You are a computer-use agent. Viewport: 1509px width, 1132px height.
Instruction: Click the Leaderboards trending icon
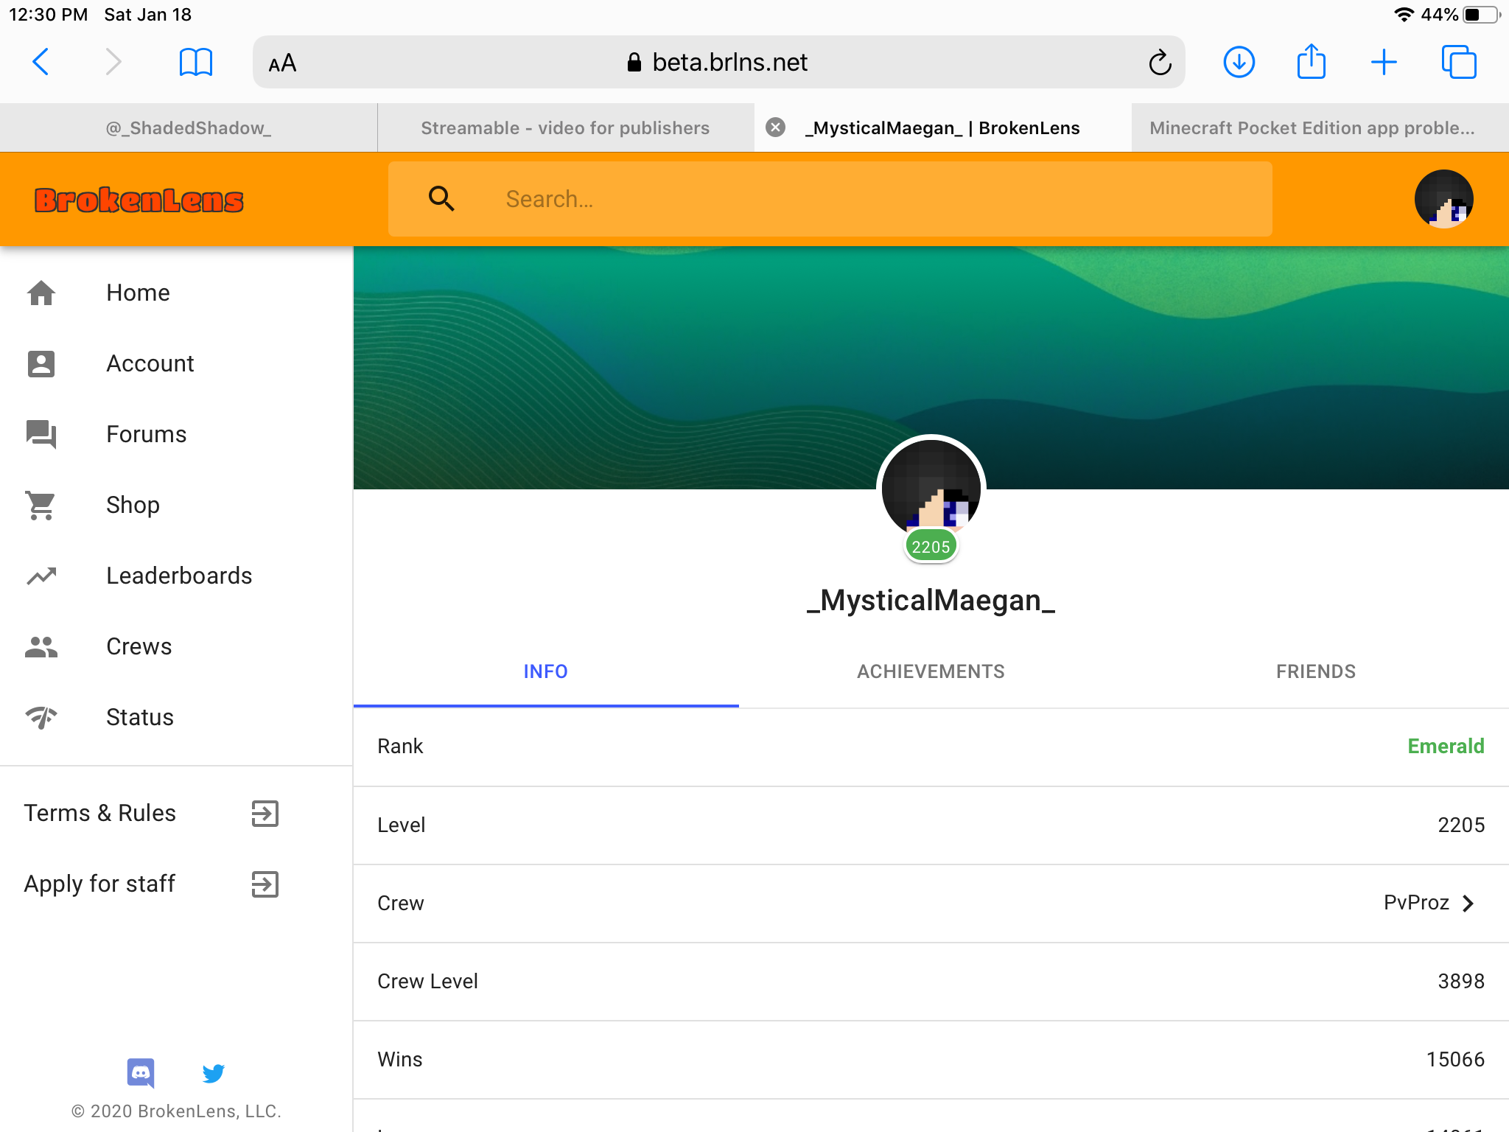[41, 576]
